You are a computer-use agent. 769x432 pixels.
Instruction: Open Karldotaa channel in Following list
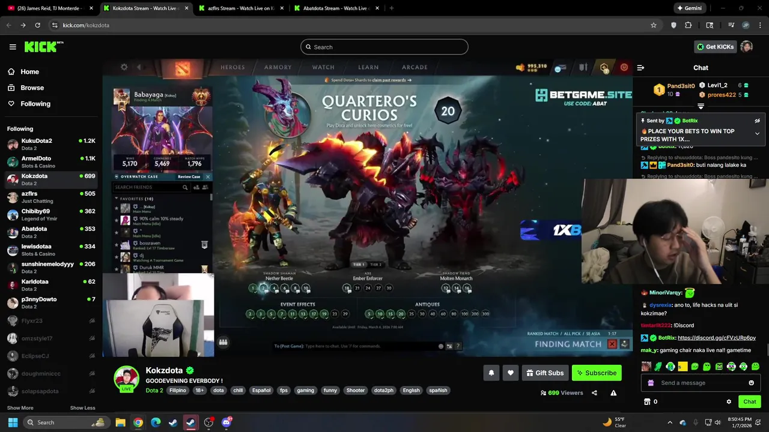51,285
